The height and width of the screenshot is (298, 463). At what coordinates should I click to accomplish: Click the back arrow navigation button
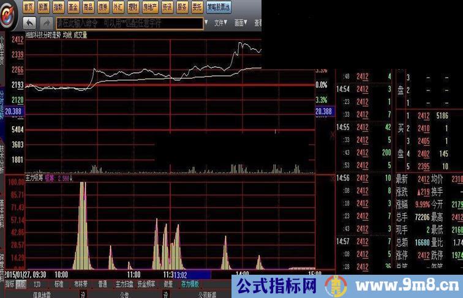(x=29, y=23)
